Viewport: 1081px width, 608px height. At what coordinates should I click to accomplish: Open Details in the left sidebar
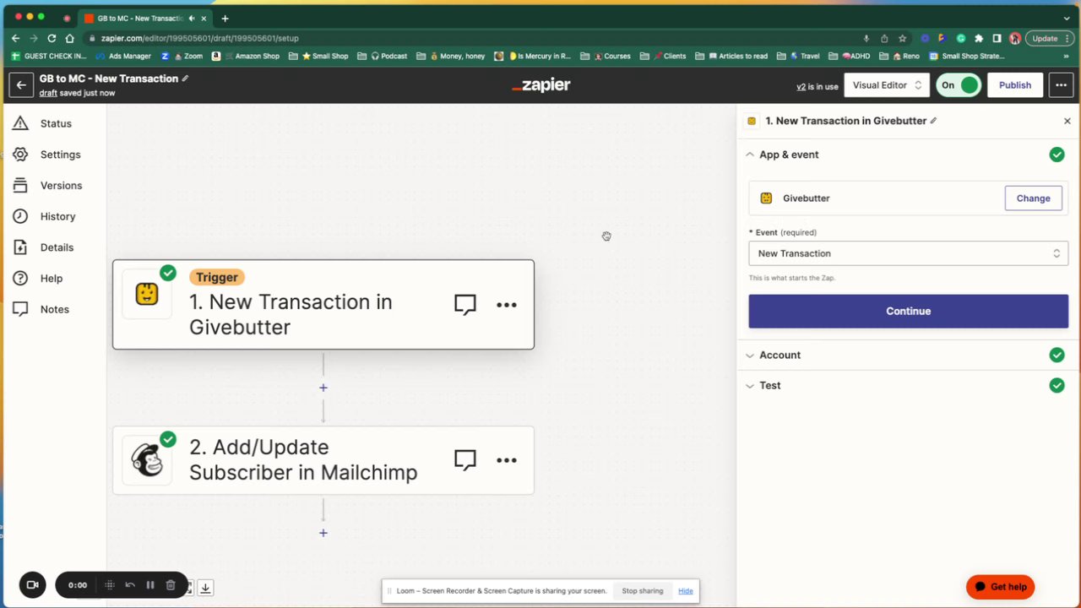44,247
